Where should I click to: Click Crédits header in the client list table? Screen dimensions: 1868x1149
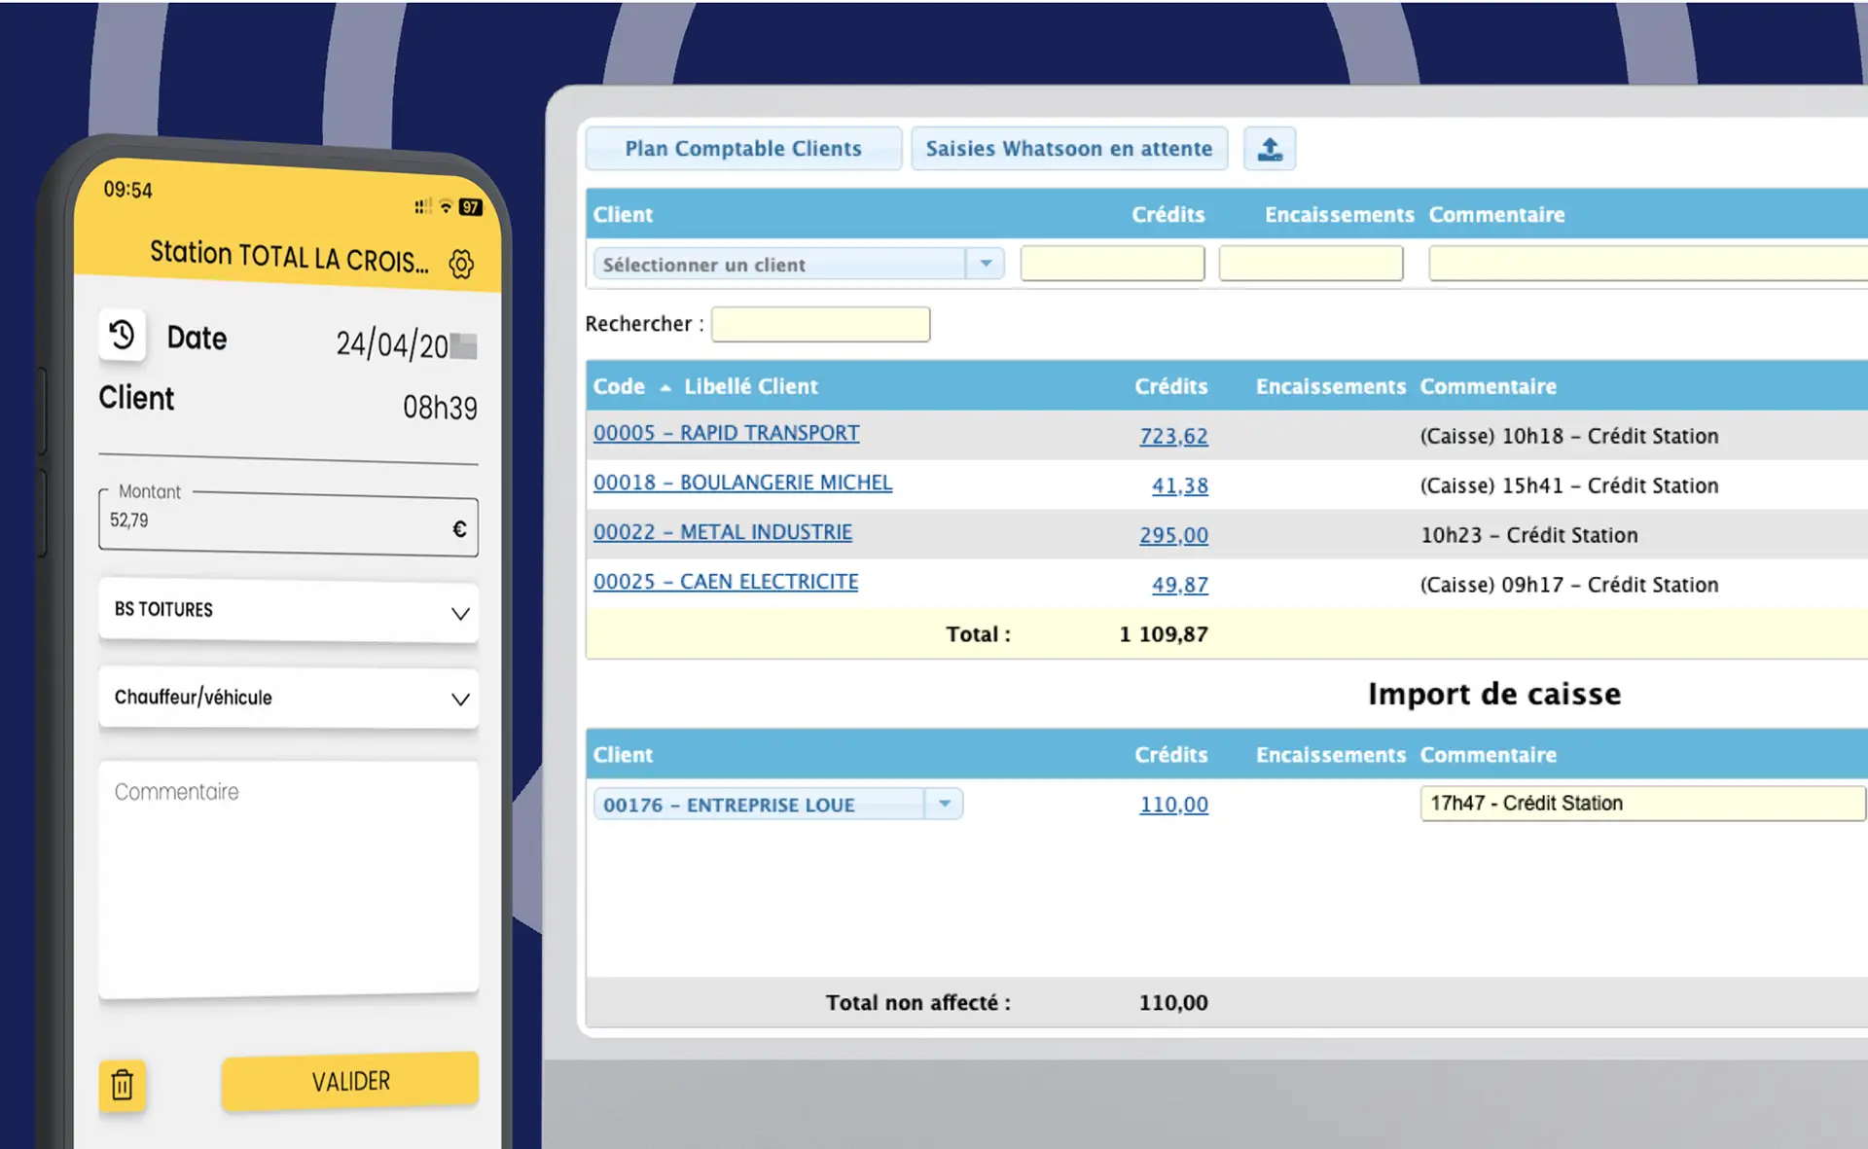pos(1170,386)
